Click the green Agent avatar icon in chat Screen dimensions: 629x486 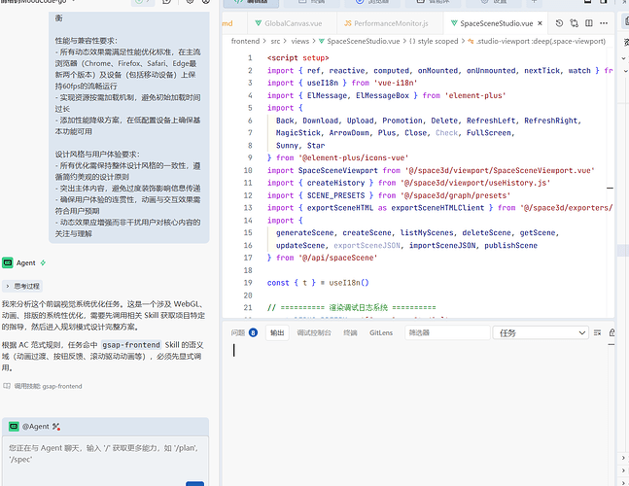coord(8,263)
